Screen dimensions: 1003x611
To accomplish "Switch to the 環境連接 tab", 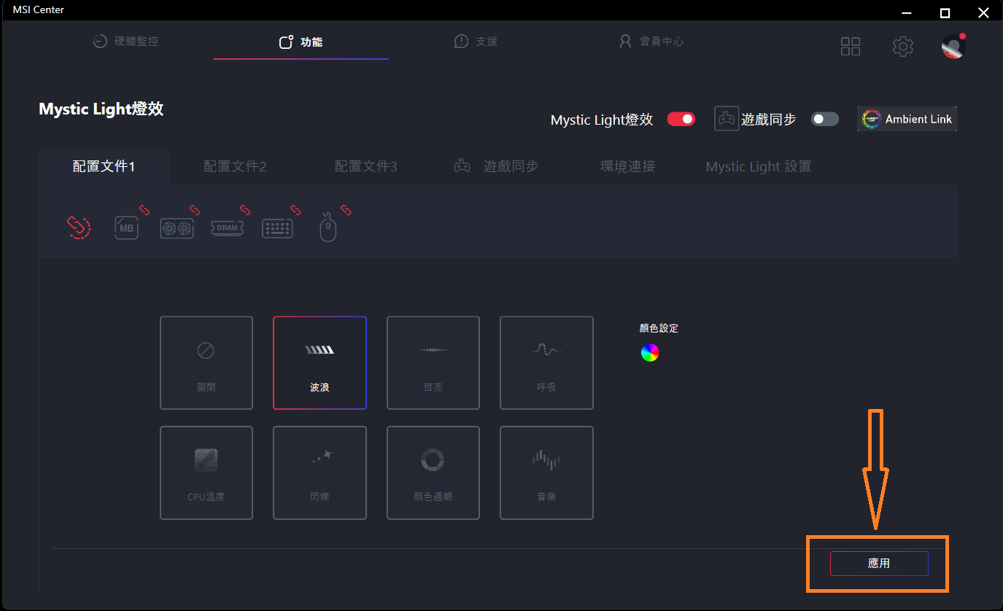I will click(x=627, y=166).
